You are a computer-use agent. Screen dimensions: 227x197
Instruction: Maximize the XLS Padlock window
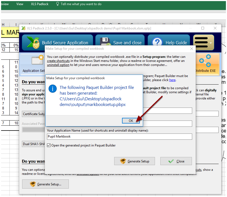[203, 28]
